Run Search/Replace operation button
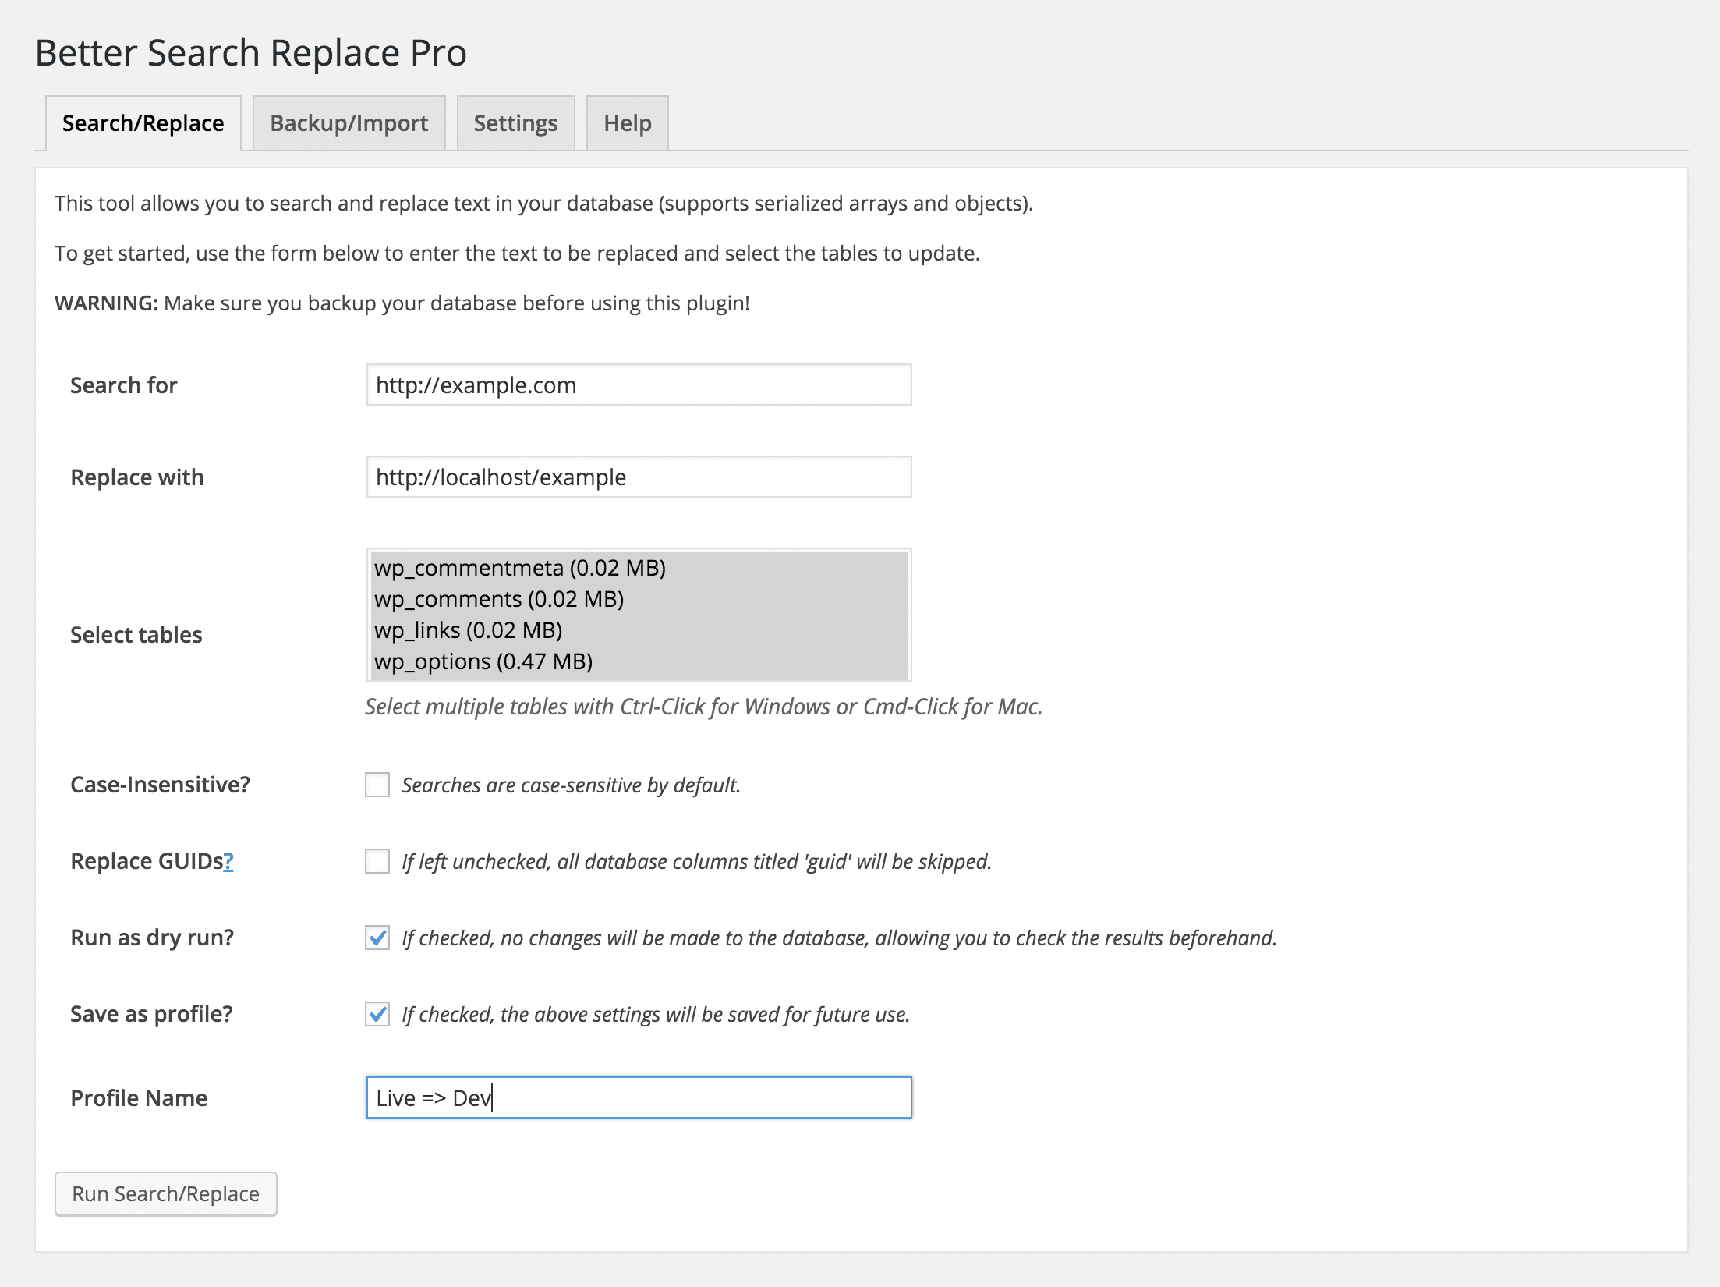Image resolution: width=1720 pixels, height=1287 pixels. [165, 1193]
